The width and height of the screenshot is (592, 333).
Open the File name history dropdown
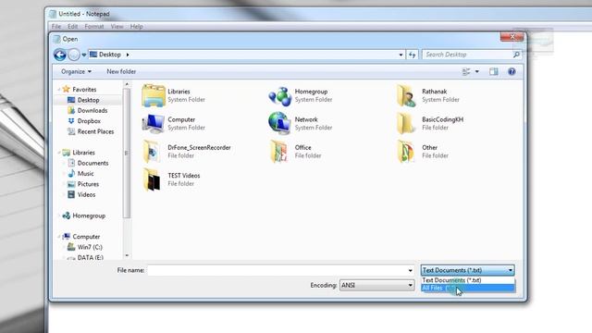410,270
